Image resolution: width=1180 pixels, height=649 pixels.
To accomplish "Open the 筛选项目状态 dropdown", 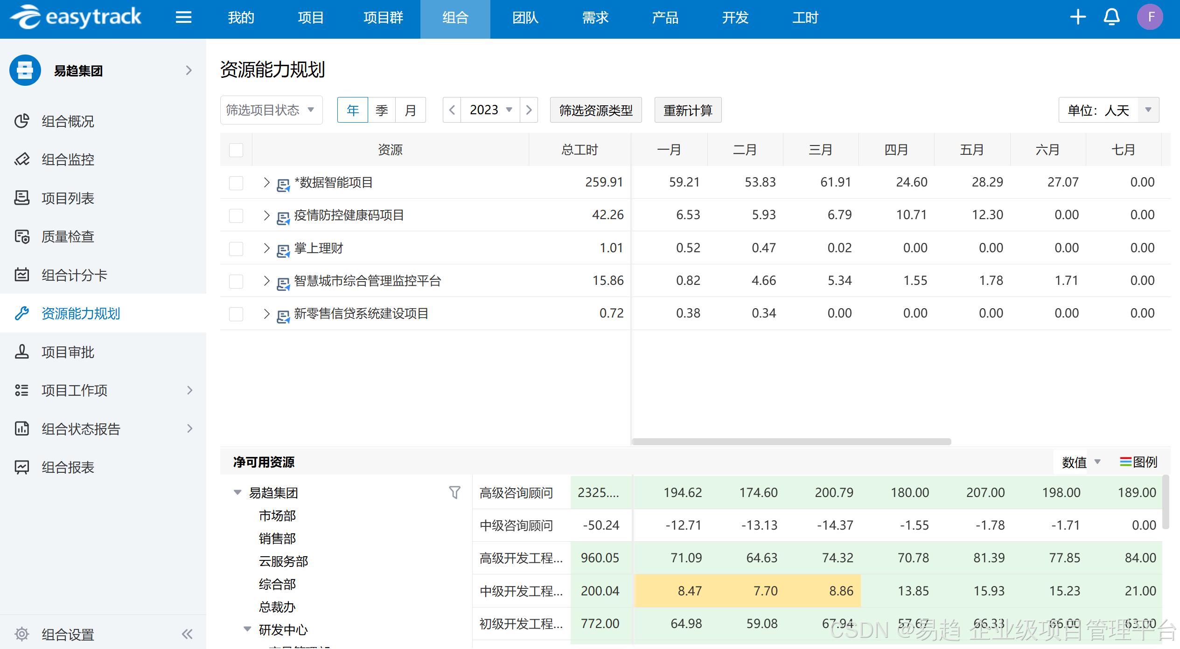I will pos(271,110).
